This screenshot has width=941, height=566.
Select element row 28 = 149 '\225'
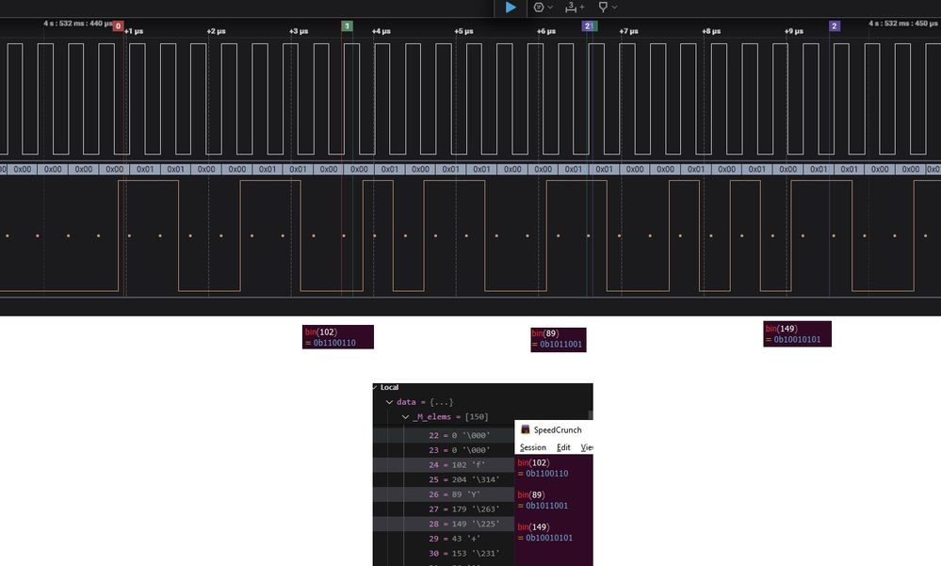pyautogui.click(x=444, y=524)
